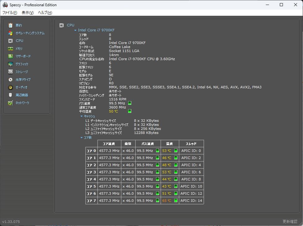Open the 表示(V) menu
The height and width of the screenshot is (226, 303).
[x=28, y=13]
